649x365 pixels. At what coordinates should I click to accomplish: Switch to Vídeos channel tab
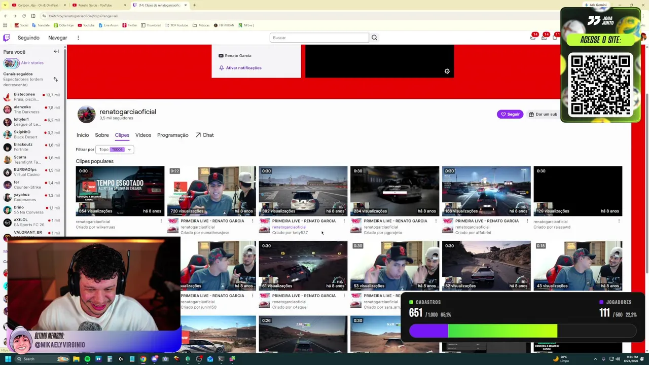[x=143, y=135]
